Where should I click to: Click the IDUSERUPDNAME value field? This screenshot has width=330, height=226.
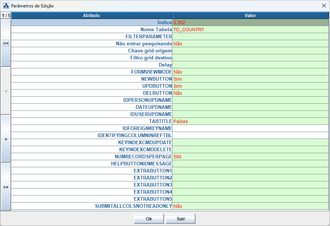click(250, 114)
